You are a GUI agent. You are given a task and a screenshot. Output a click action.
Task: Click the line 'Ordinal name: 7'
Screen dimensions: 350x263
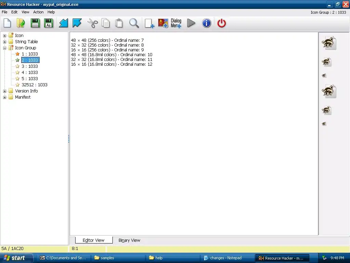pos(107,40)
